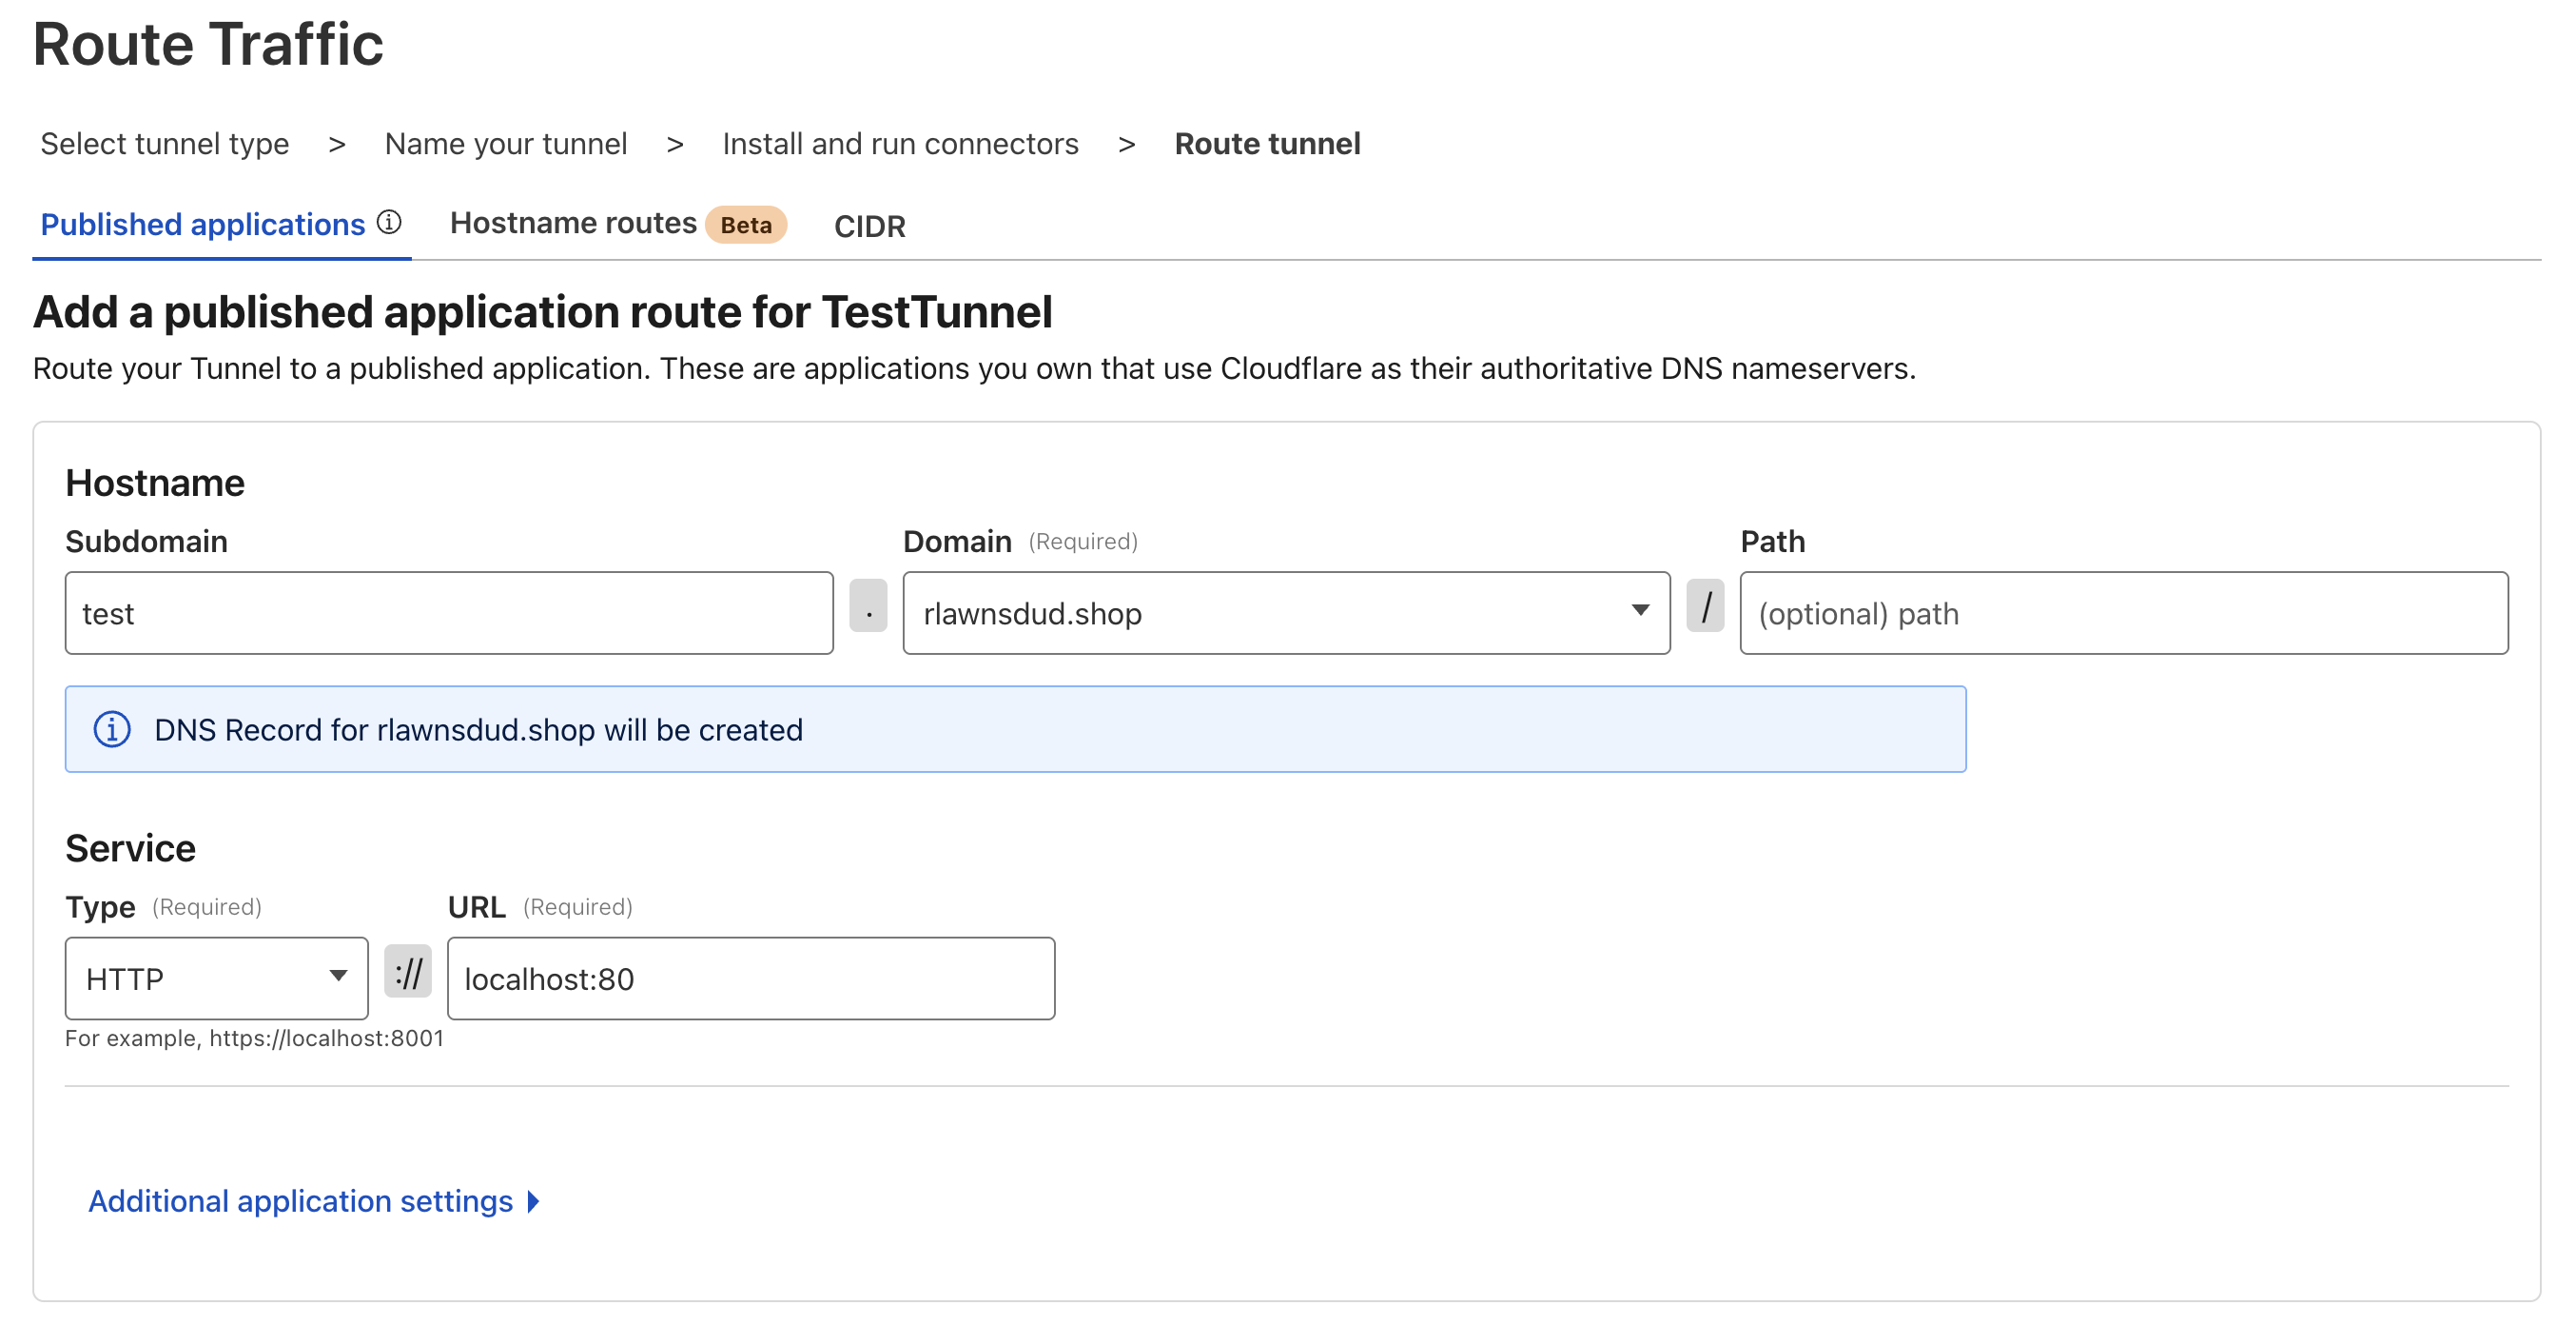Click the Subdomain field containing test

pyautogui.click(x=448, y=612)
